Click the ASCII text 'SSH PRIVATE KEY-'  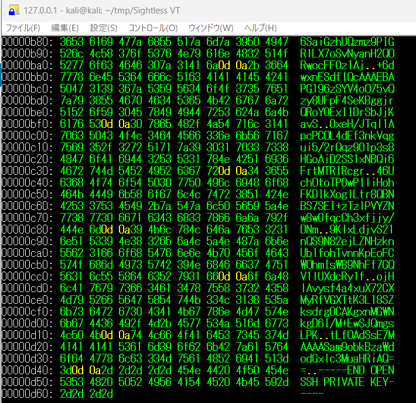click(347, 382)
